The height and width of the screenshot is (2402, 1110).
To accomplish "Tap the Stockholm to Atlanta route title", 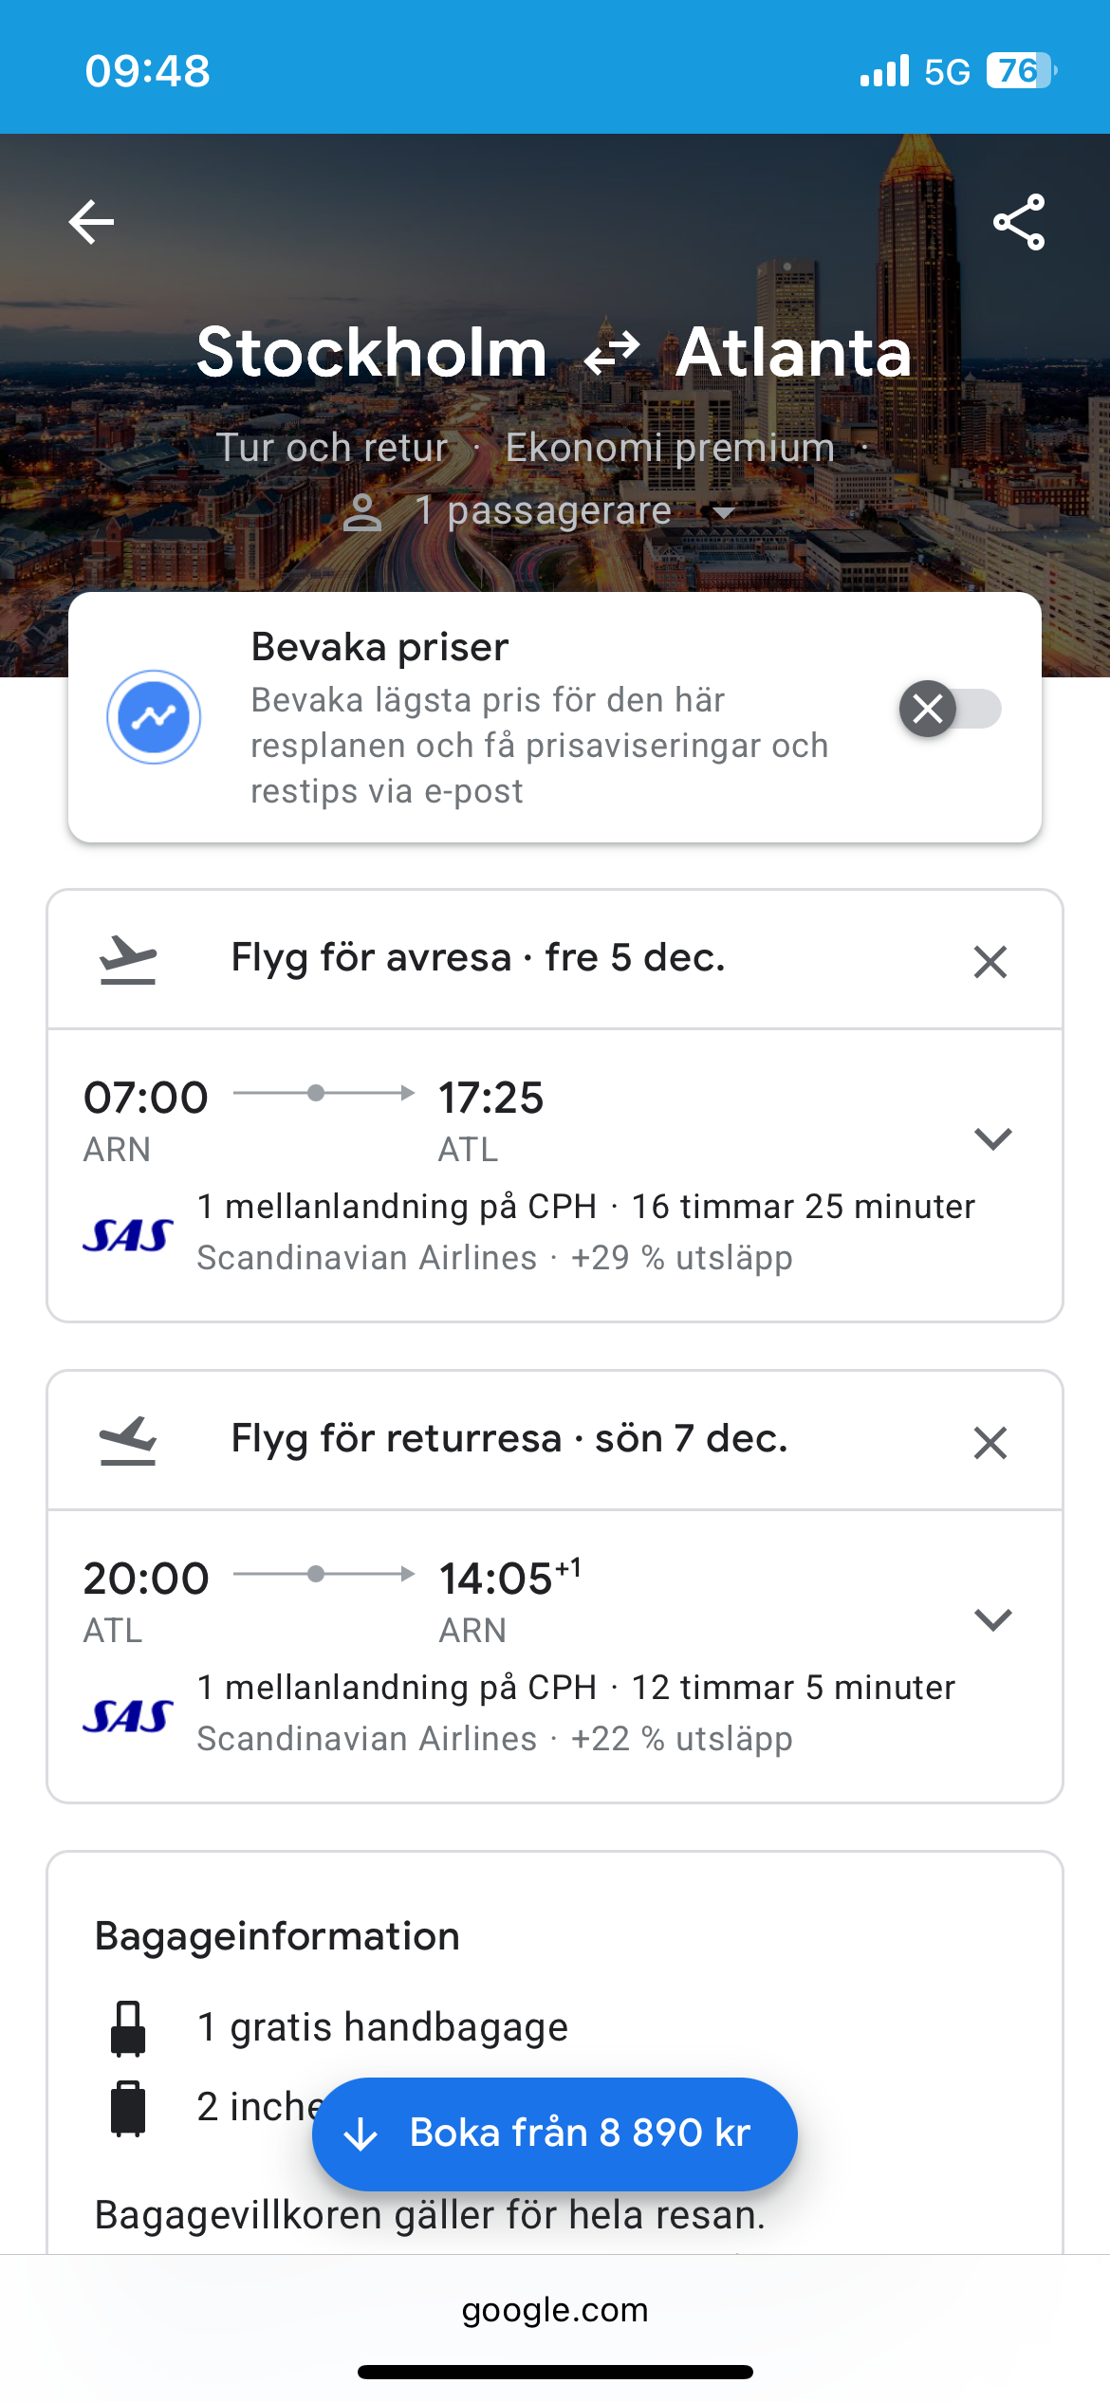I will [x=555, y=353].
